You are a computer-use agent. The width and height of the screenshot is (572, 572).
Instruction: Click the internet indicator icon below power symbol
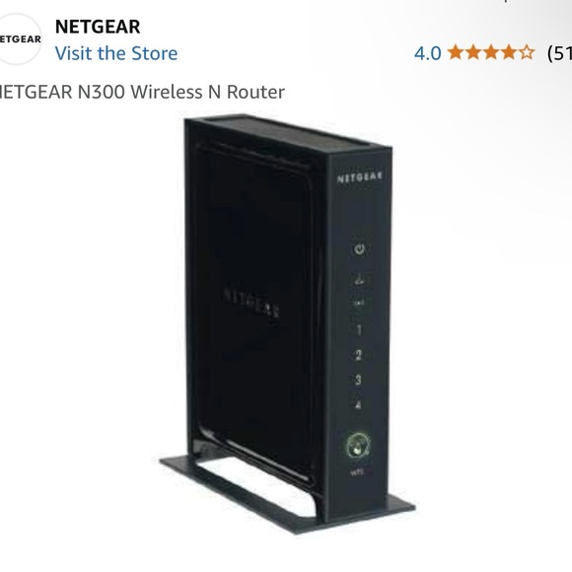click(x=359, y=280)
